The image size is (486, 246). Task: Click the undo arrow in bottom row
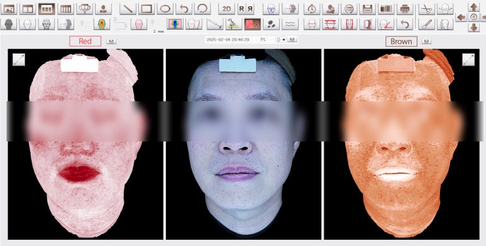pos(405,24)
